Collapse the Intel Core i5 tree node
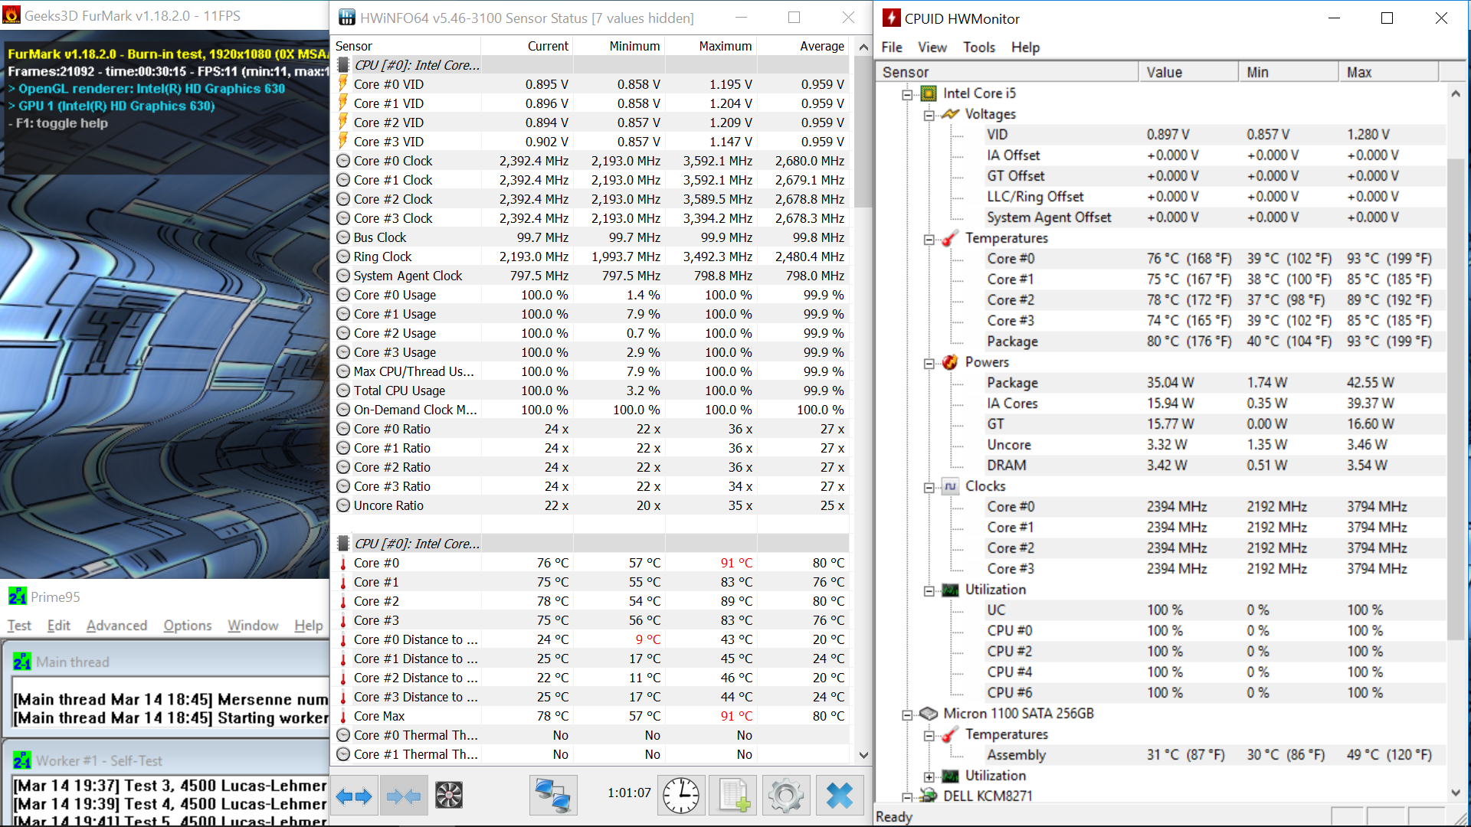Screen dimensions: 1471x827 click(x=907, y=94)
